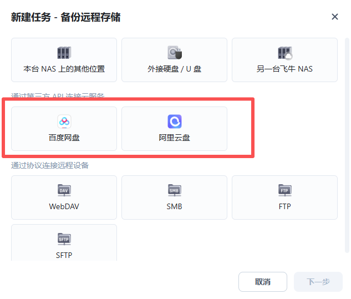Screen dimensions: 351x299
Task: Click the external hard drive / U disk icon
Action: (x=175, y=53)
